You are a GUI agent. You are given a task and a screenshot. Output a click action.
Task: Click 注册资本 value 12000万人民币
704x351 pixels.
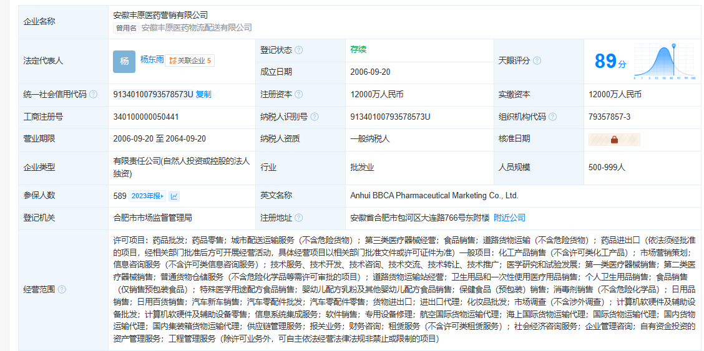(377, 95)
